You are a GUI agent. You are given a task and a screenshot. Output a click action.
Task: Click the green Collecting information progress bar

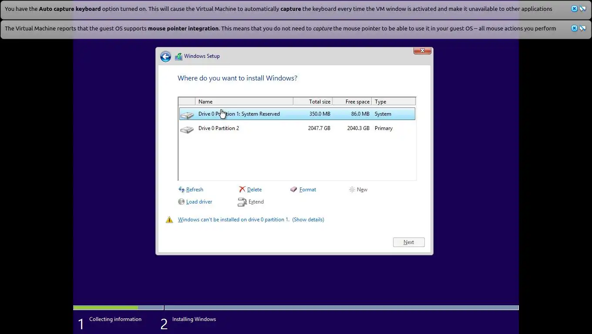click(x=106, y=307)
